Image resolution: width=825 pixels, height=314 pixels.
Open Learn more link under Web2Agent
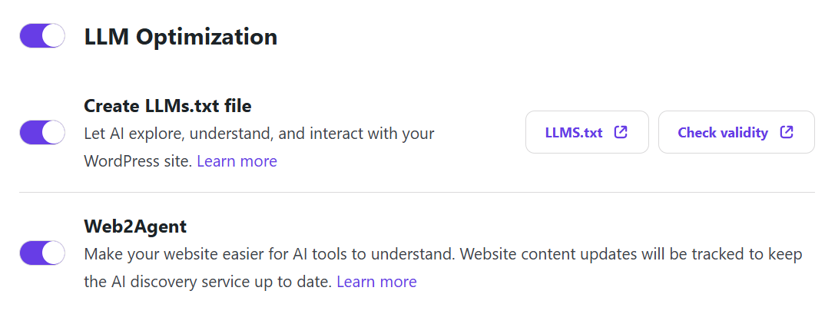[376, 282]
